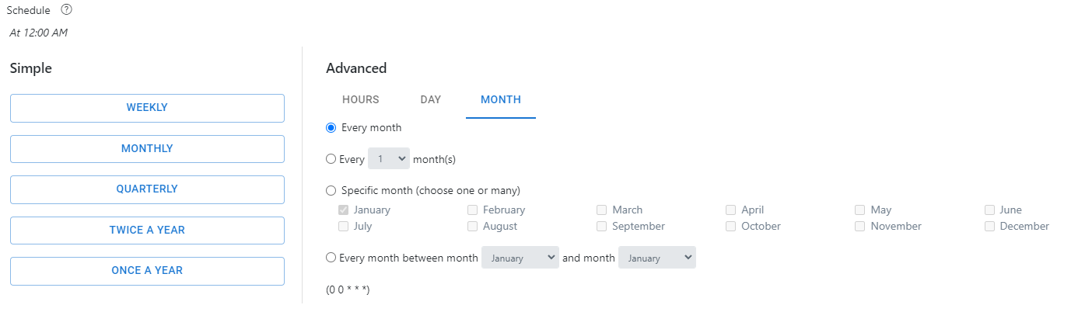This screenshot has height=312, width=1071.
Task: Tick the December checkbox
Action: [x=990, y=227]
